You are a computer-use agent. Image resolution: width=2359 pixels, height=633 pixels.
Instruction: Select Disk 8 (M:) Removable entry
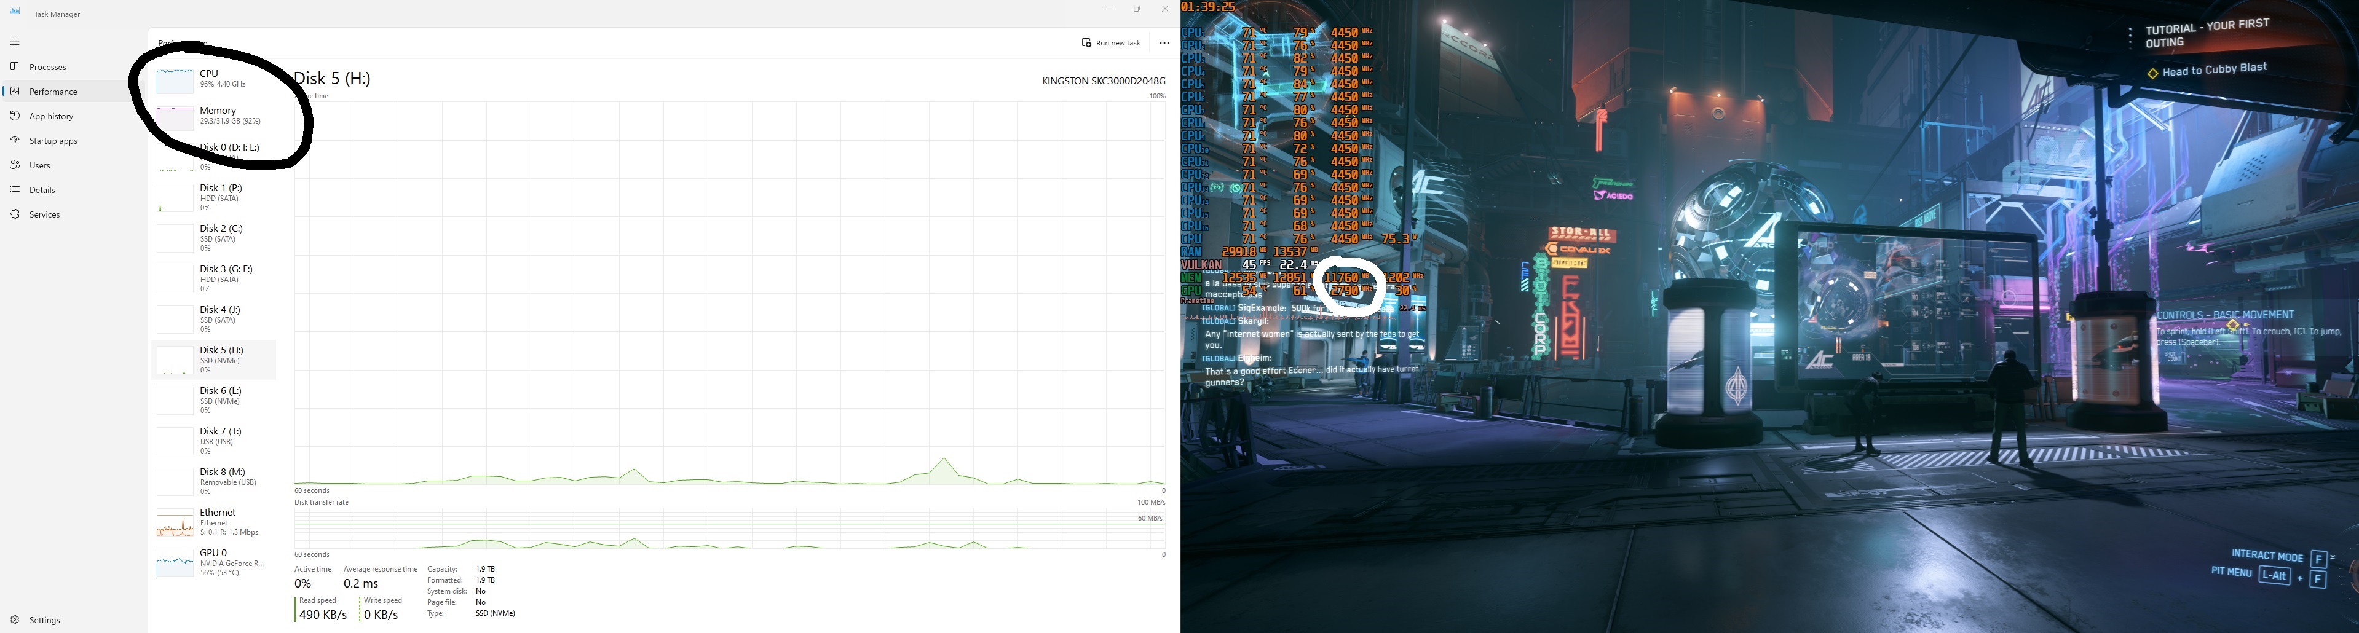pos(213,482)
